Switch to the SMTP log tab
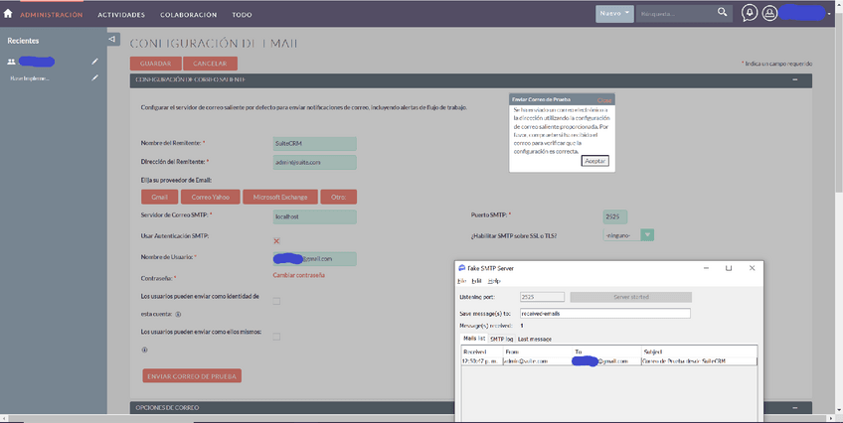Viewport: 843px width, 423px height. pos(500,339)
